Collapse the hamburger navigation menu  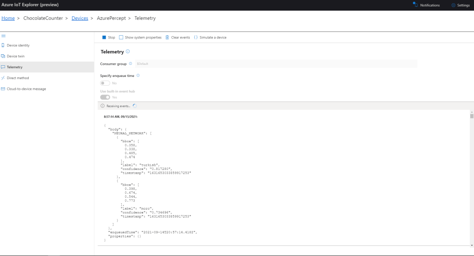pyautogui.click(x=3, y=36)
